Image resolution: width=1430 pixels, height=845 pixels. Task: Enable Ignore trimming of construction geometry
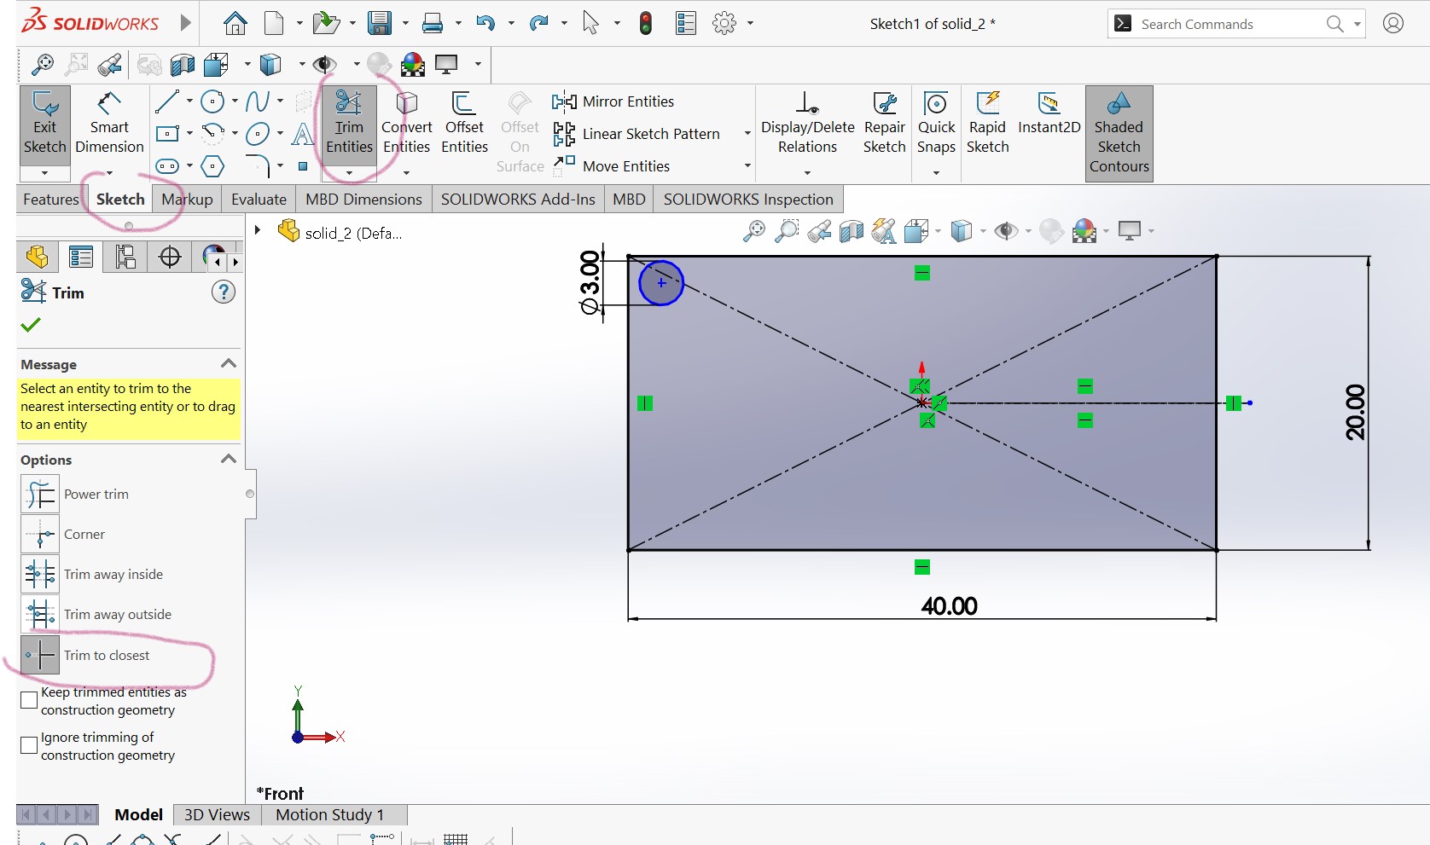coord(29,745)
